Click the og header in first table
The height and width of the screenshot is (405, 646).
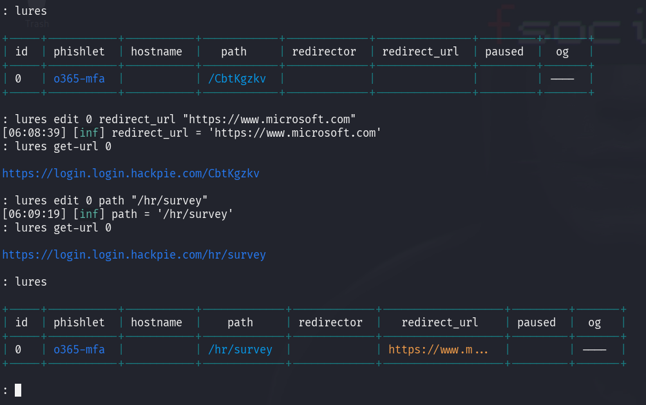pos(562,52)
